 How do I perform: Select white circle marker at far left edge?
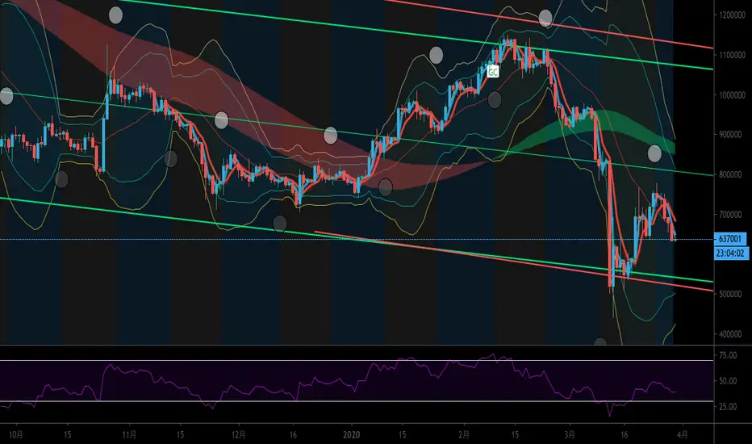[6, 95]
